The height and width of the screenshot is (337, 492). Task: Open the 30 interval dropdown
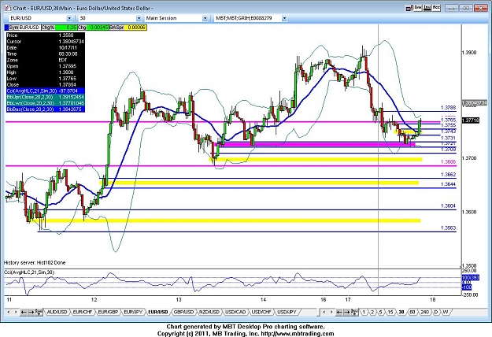[x=139, y=18]
